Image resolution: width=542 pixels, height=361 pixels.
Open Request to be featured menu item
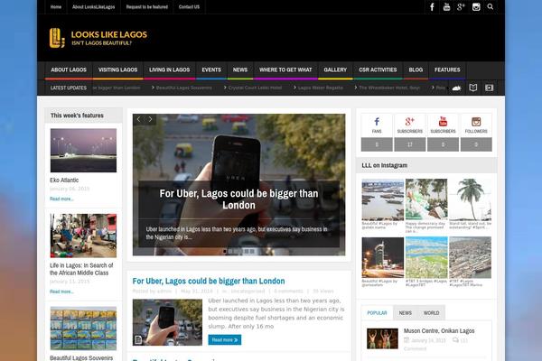pos(147,7)
